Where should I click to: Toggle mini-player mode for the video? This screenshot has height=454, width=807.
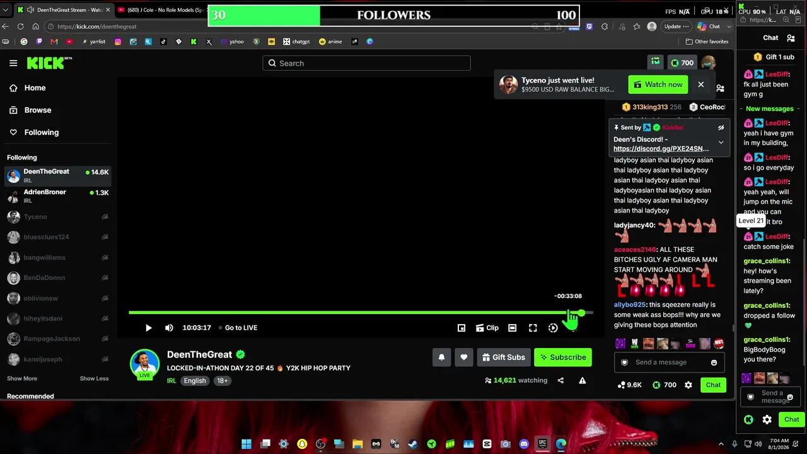[462, 328]
